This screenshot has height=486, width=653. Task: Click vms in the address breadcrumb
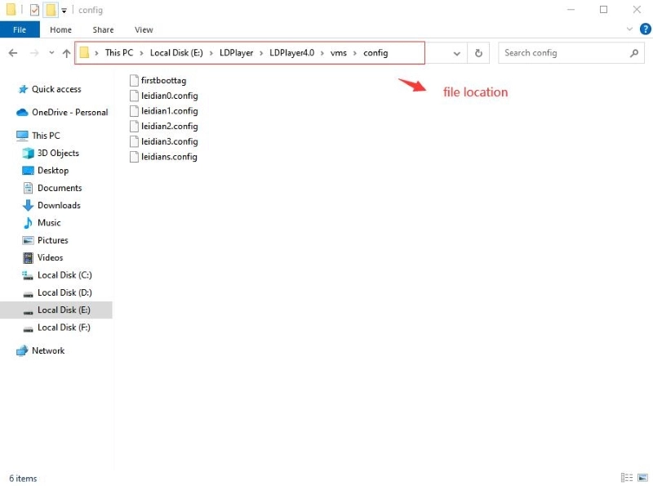[338, 53]
